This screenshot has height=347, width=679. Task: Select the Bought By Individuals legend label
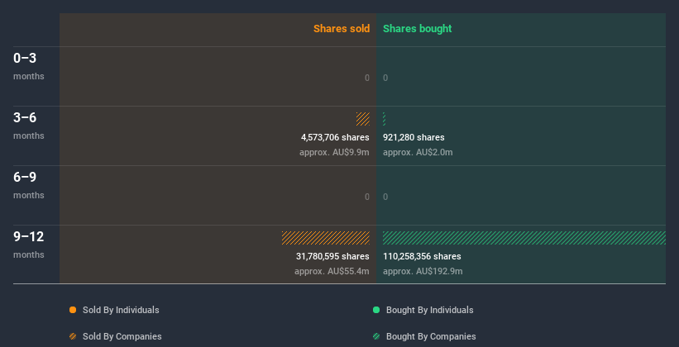[x=429, y=310]
